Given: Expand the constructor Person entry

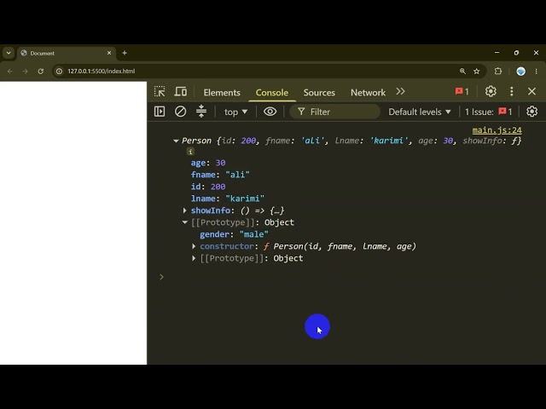Looking at the screenshot, I should [x=194, y=246].
